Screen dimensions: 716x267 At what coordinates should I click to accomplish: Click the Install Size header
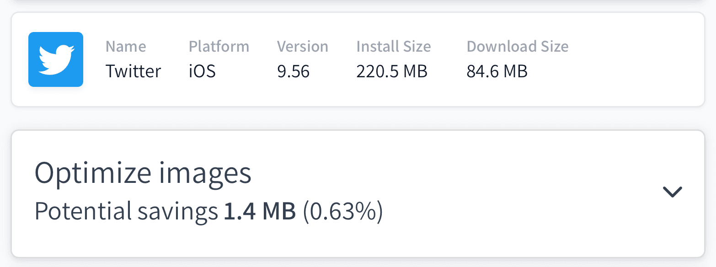(393, 46)
